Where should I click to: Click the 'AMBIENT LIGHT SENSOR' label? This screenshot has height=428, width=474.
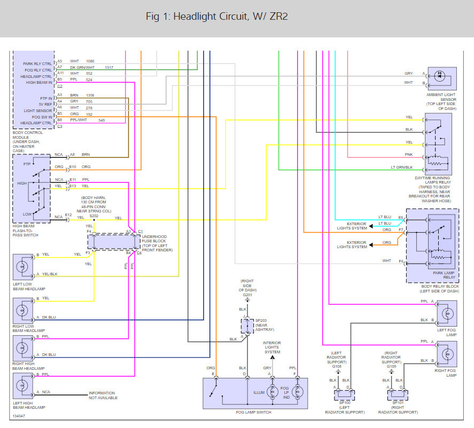[441, 97]
